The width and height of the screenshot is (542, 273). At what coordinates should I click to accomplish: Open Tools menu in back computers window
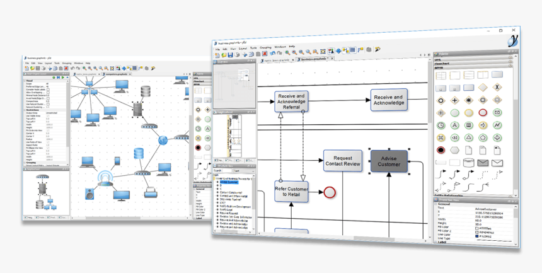coord(57,63)
